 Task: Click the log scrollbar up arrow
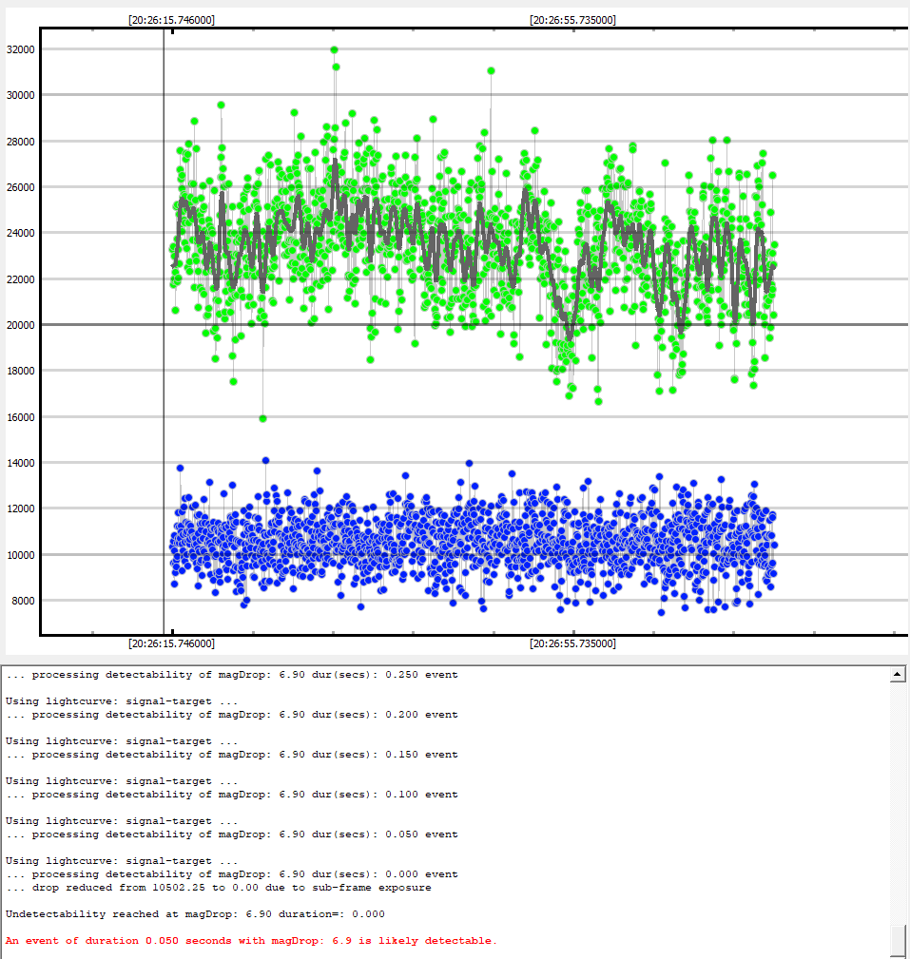tap(897, 675)
